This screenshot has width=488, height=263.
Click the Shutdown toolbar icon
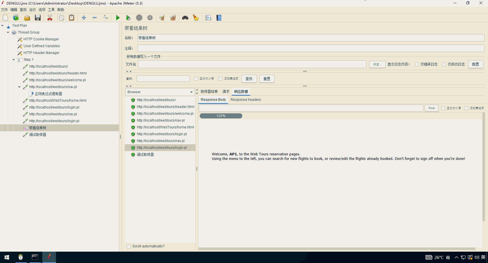pyautogui.click(x=150, y=18)
